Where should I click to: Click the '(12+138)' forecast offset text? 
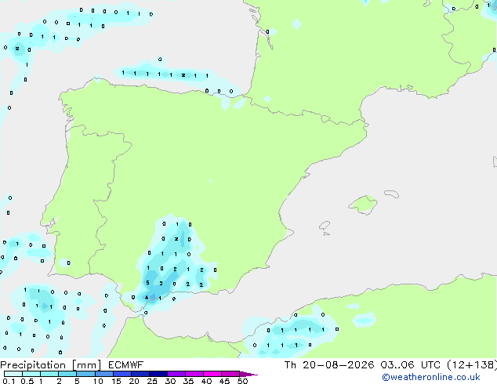tap(472, 365)
